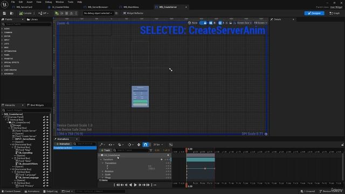Click the play reverse button in sequencer

click(130, 185)
